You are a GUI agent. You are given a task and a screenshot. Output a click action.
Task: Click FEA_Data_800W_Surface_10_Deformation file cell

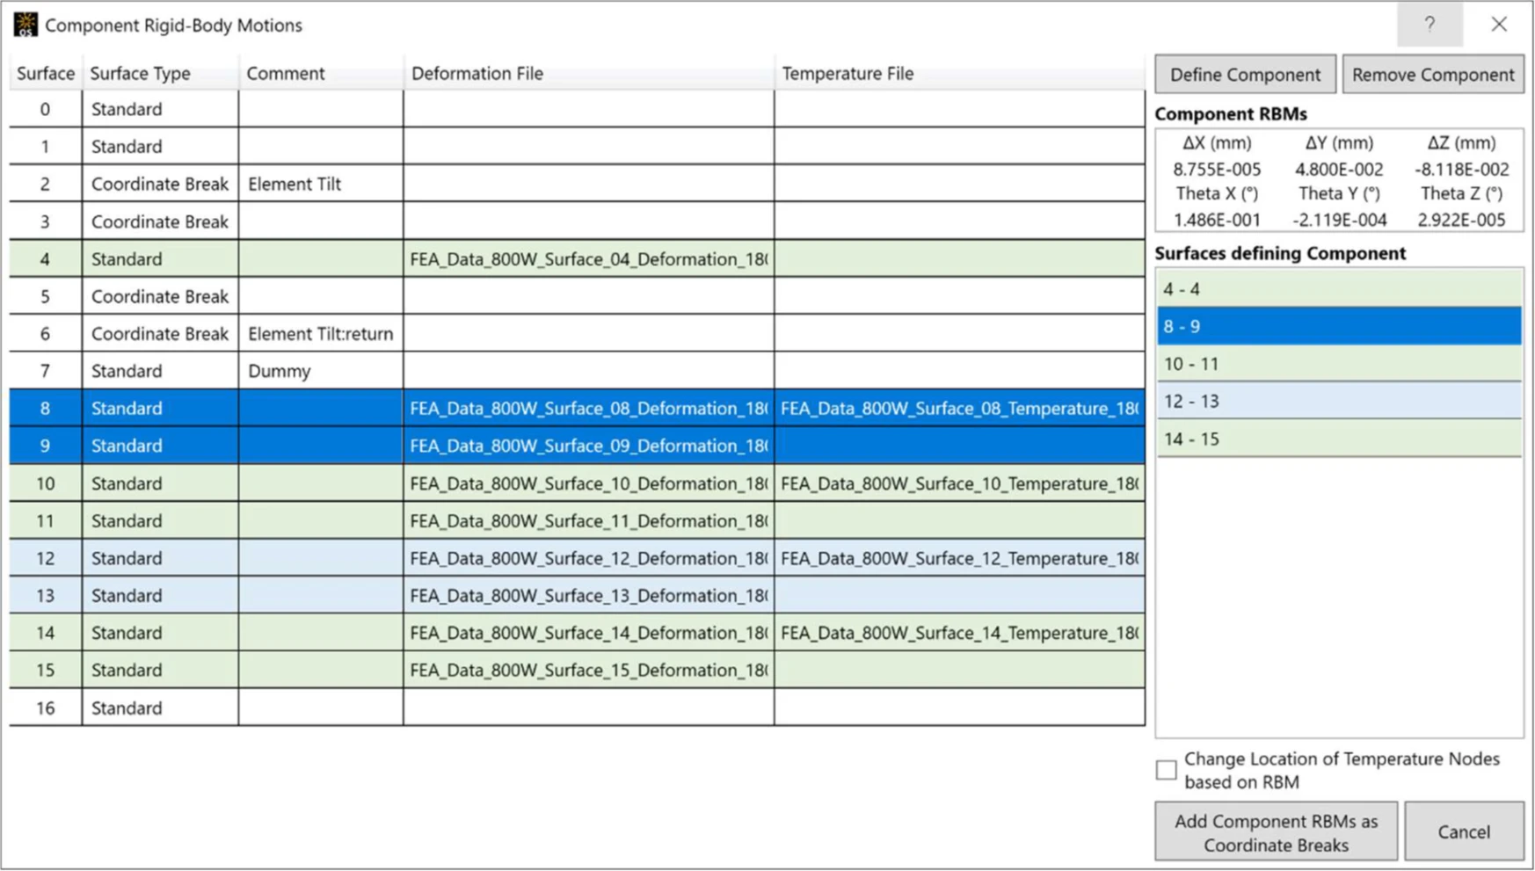589,483
